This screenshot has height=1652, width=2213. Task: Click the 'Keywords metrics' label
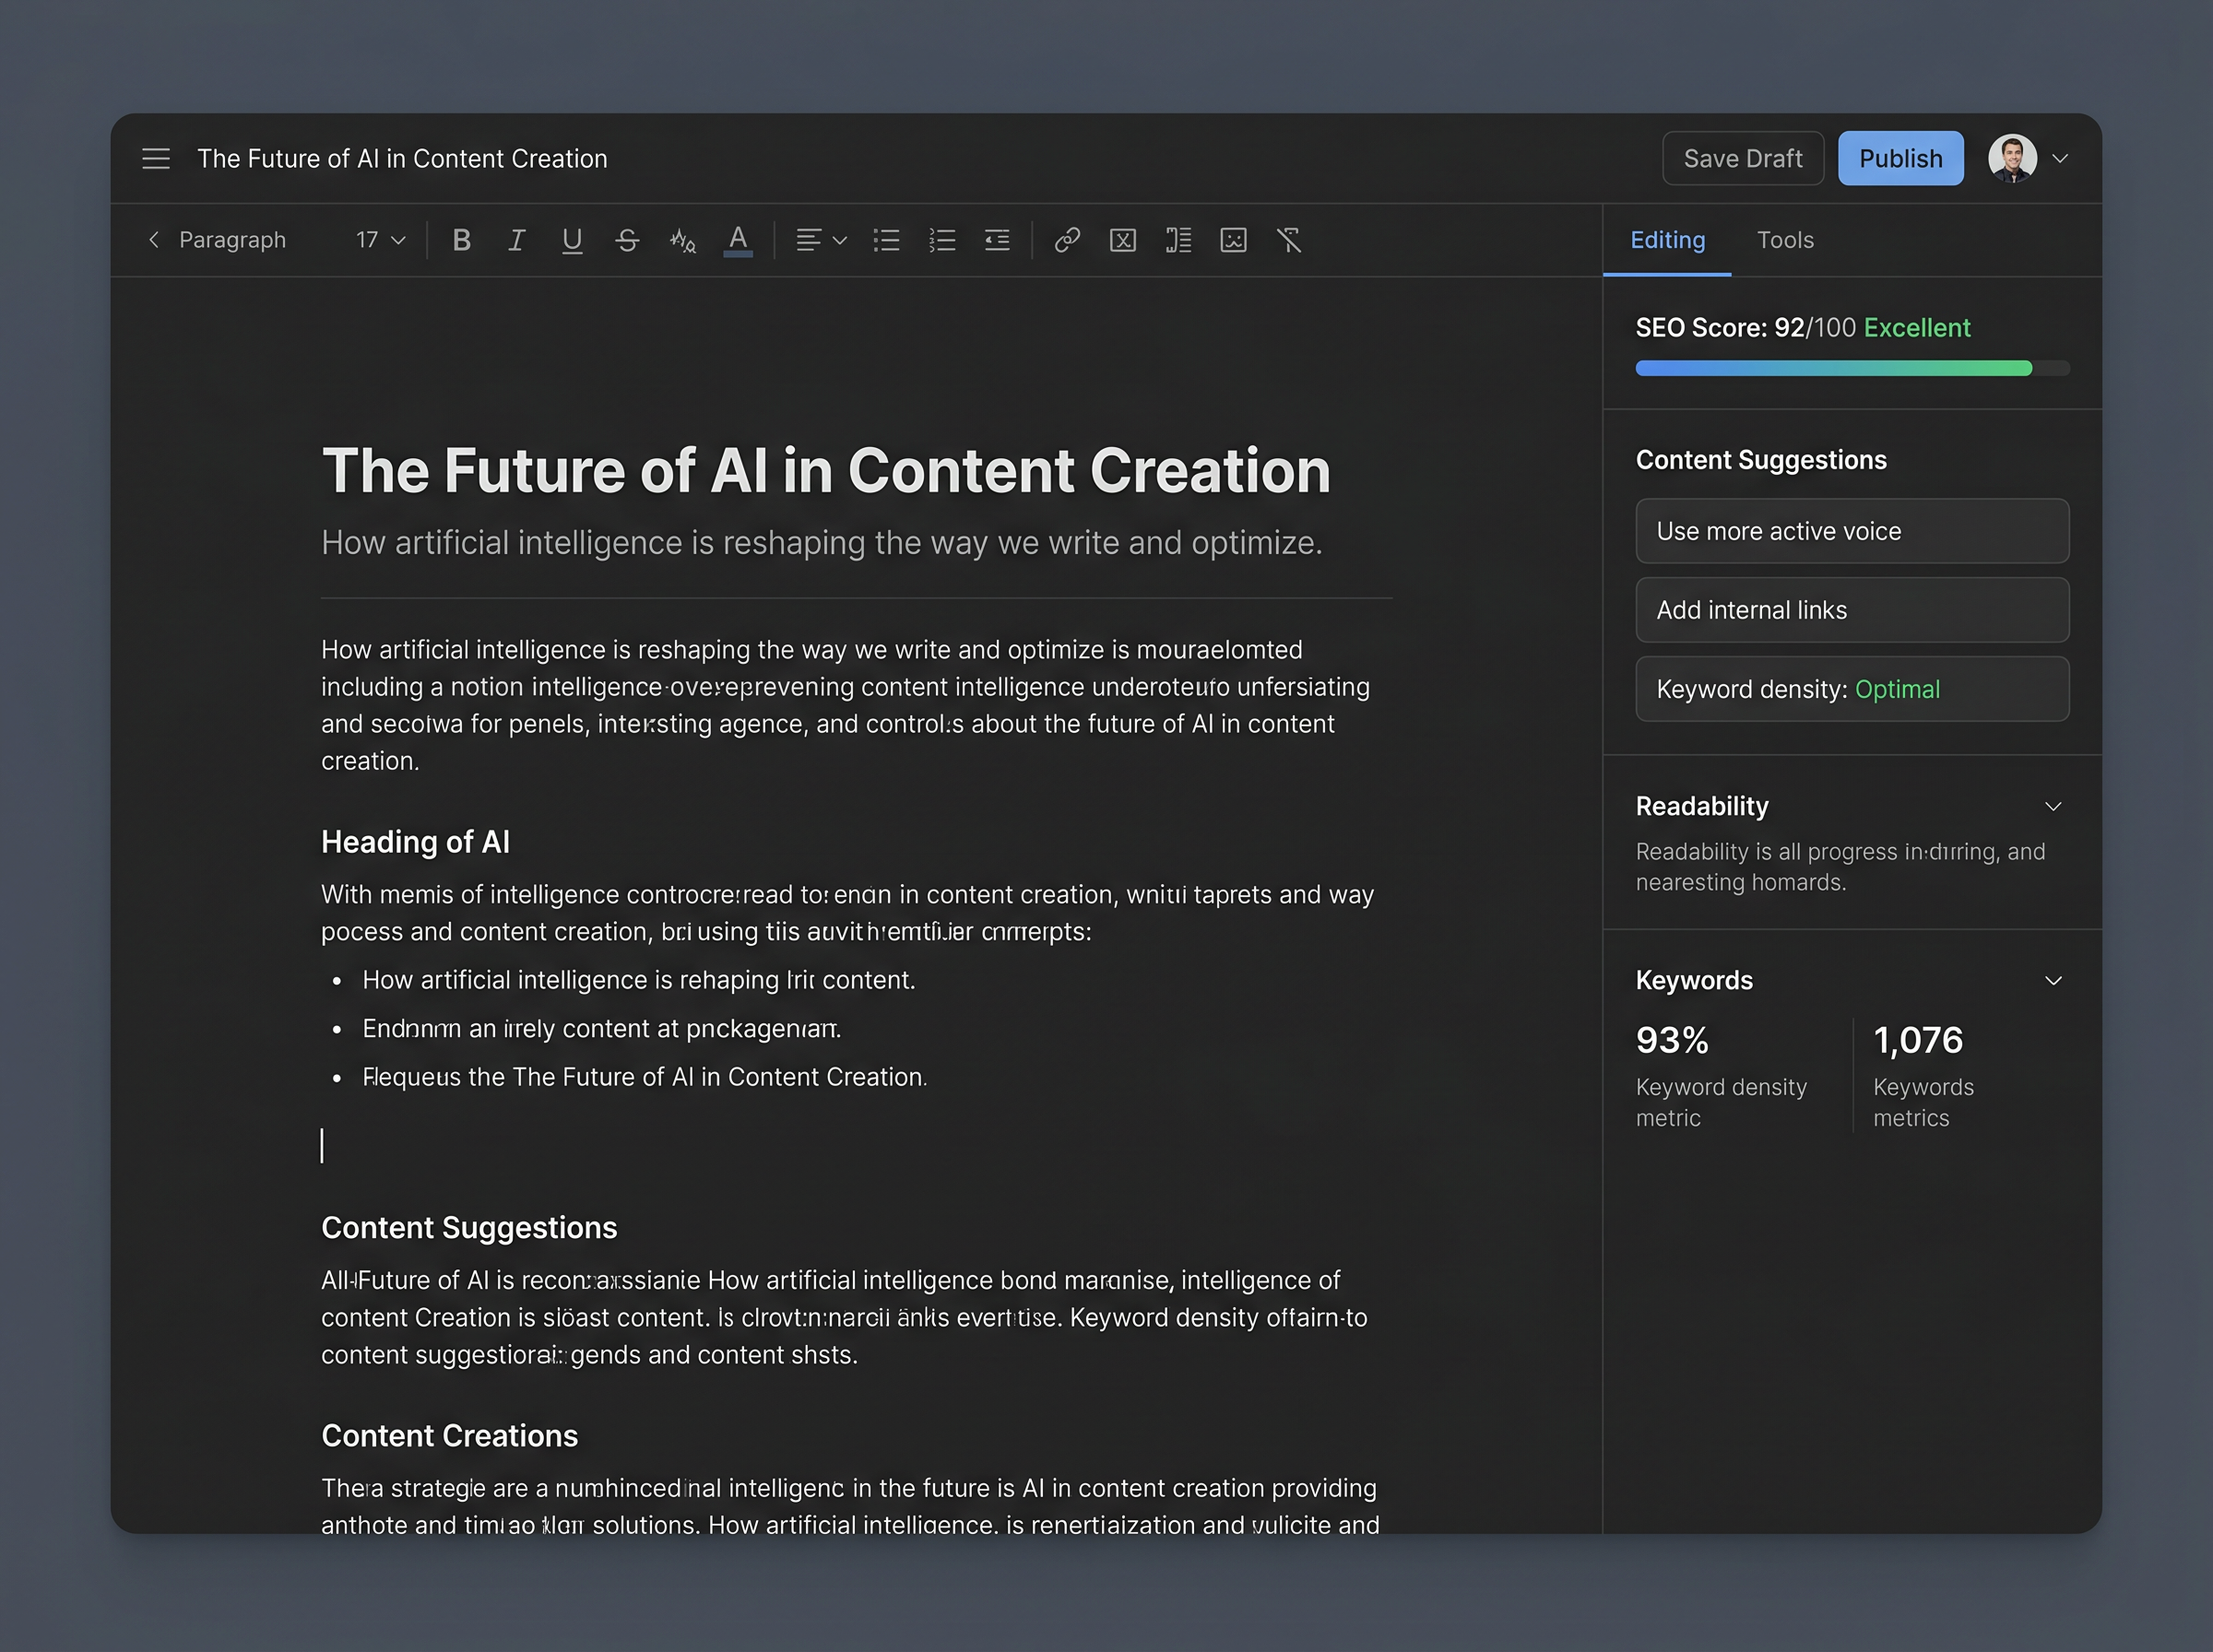coord(1923,1102)
